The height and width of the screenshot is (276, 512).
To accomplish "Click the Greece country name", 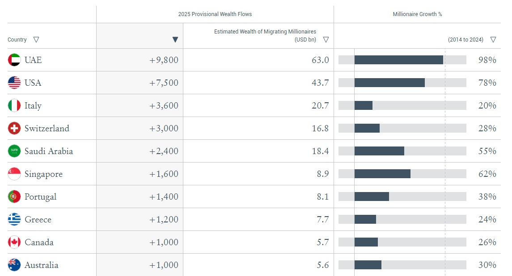I will tap(38, 219).
